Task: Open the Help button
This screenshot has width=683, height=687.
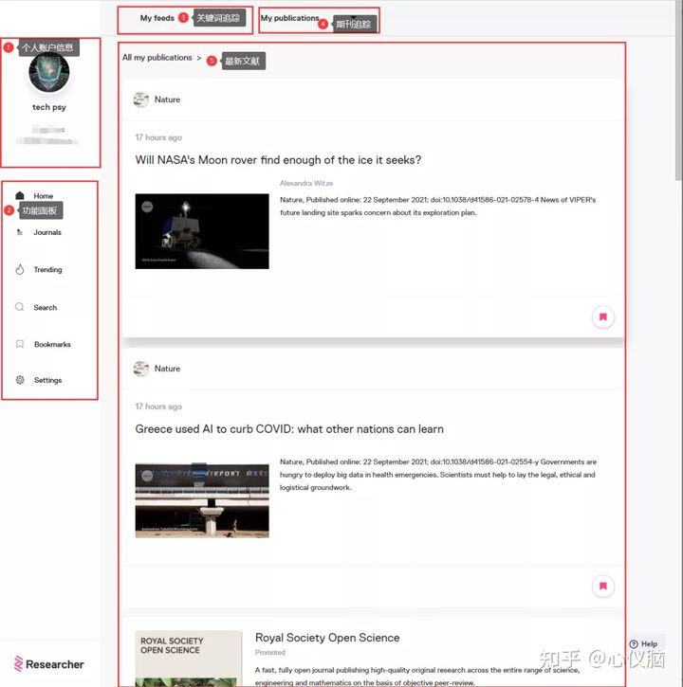Action: point(643,643)
